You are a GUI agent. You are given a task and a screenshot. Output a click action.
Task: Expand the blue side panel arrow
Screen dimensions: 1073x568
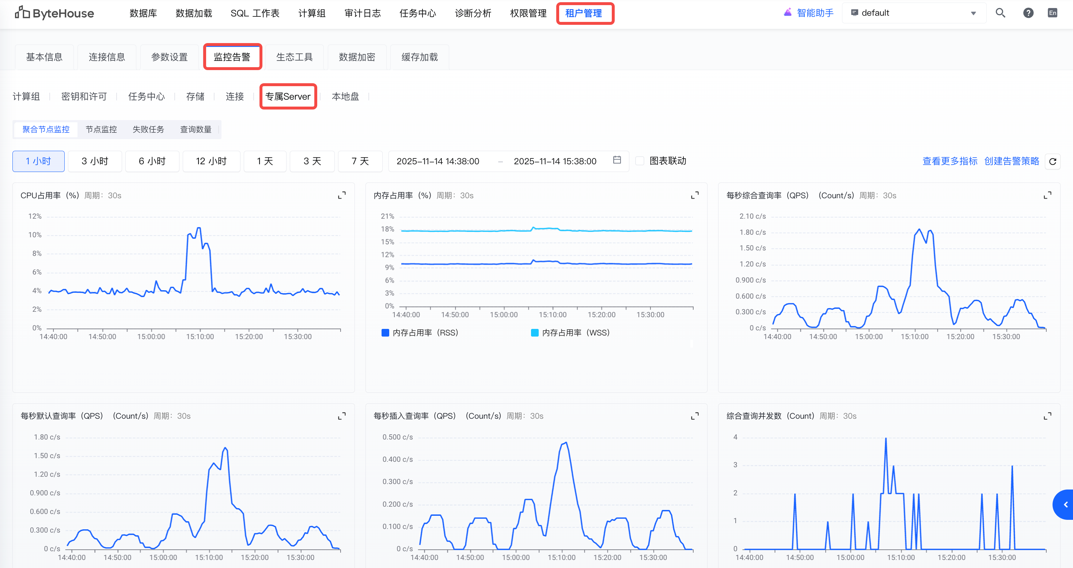(1065, 504)
